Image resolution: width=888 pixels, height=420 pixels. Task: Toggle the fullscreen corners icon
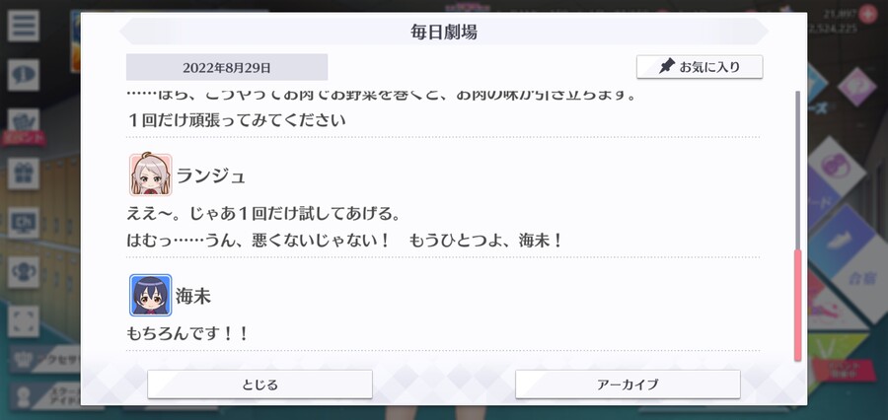[x=24, y=321]
